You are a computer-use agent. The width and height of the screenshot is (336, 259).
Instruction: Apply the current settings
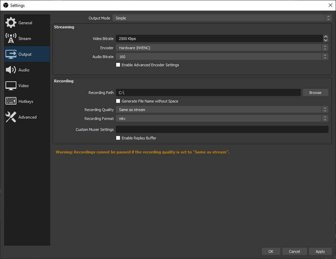pyautogui.click(x=320, y=251)
